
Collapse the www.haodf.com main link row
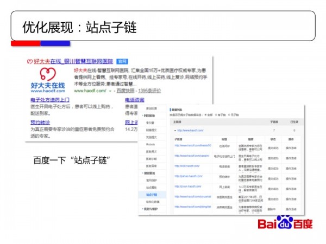[175, 131]
